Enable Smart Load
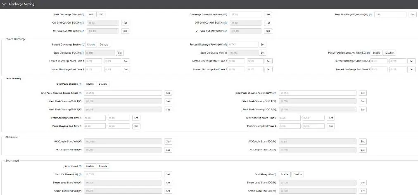Image resolution: width=418 pixels, height=195 pixels. [x=90, y=166]
